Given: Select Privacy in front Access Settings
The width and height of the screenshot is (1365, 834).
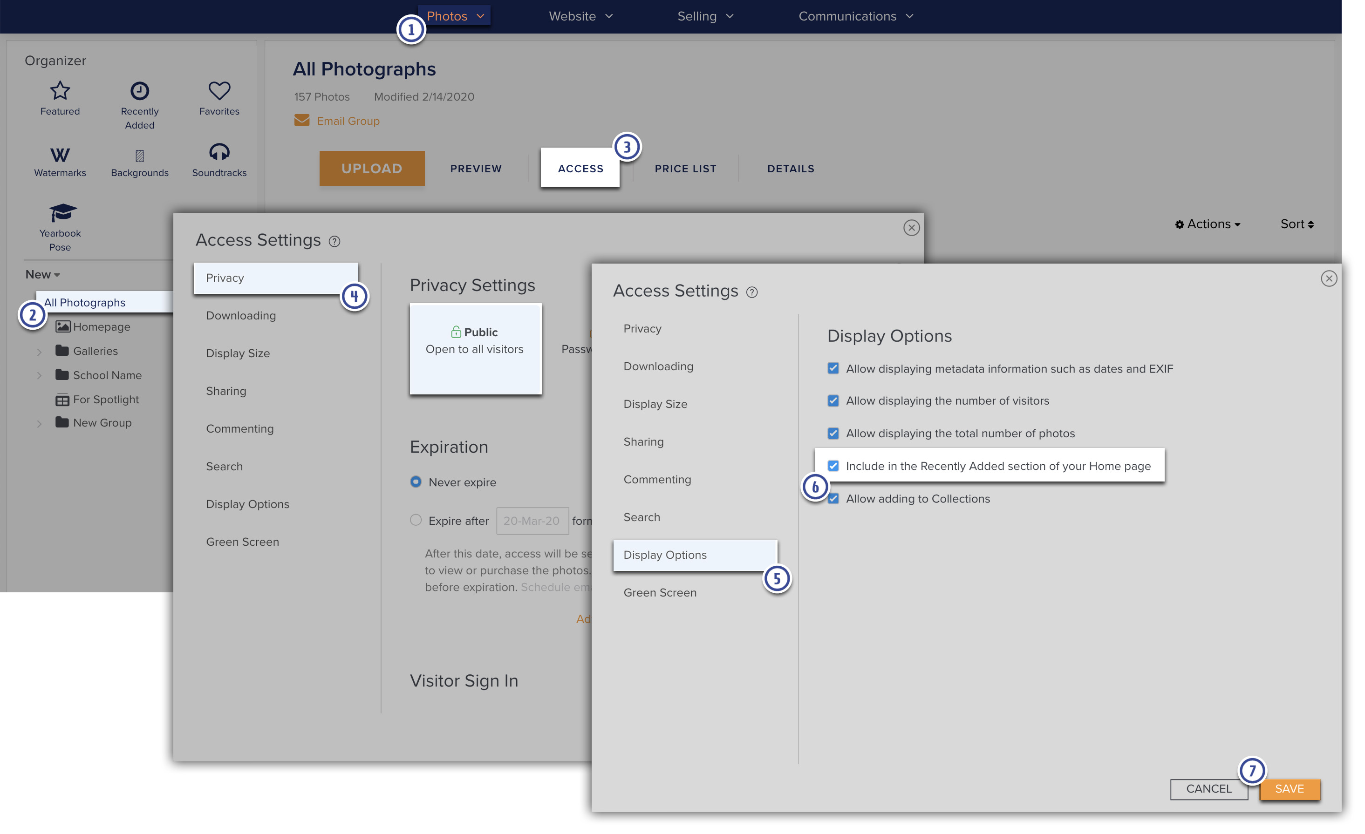Looking at the screenshot, I should click(x=642, y=328).
